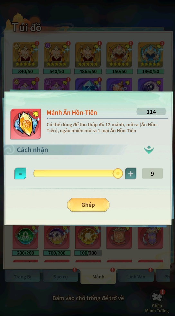
Task: Switch to the Linh Văn tab
Action: point(136,277)
